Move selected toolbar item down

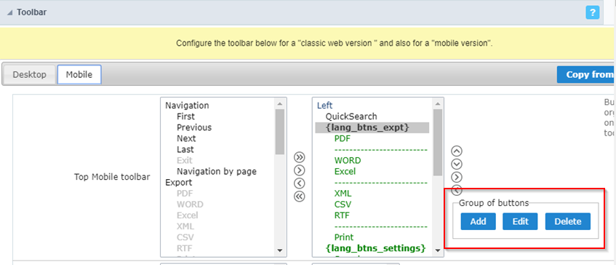click(457, 164)
